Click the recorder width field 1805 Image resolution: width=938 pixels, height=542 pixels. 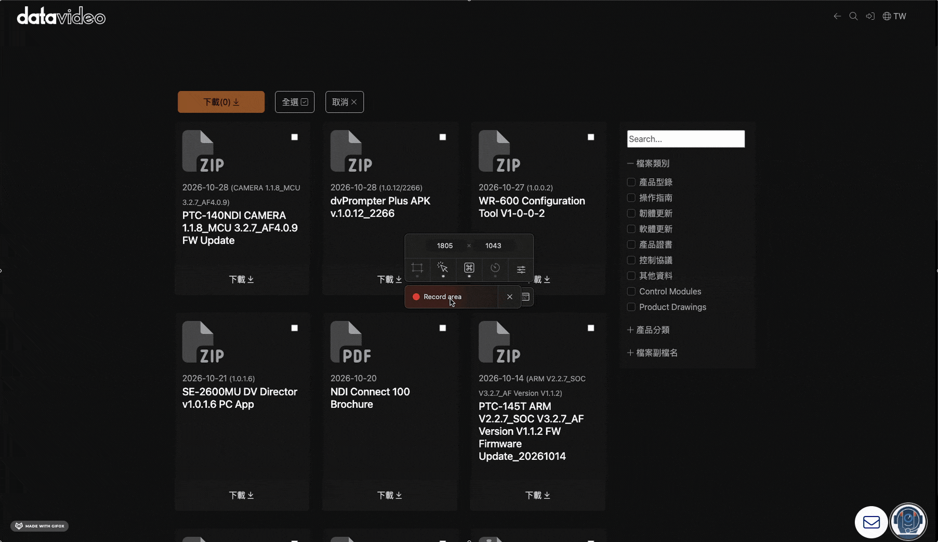pos(445,246)
